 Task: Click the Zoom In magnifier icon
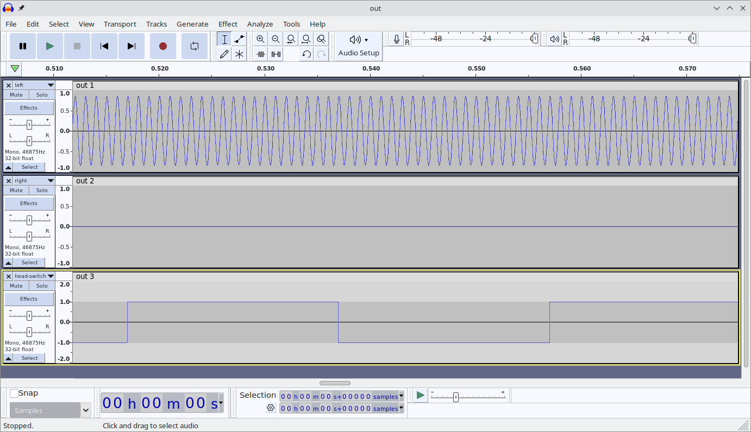pos(261,39)
